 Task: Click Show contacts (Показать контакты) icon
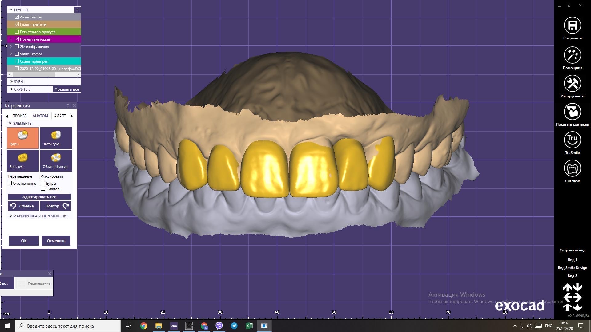click(x=572, y=112)
